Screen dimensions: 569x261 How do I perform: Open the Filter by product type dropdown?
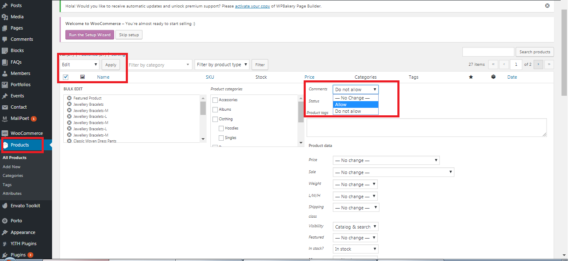click(222, 65)
